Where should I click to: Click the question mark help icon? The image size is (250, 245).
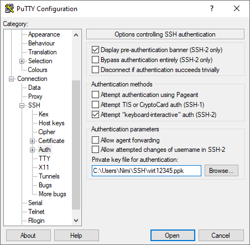pyautogui.click(x=212, y=8)
